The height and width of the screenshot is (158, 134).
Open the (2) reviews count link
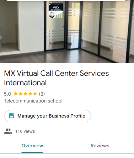click(42, 94)
